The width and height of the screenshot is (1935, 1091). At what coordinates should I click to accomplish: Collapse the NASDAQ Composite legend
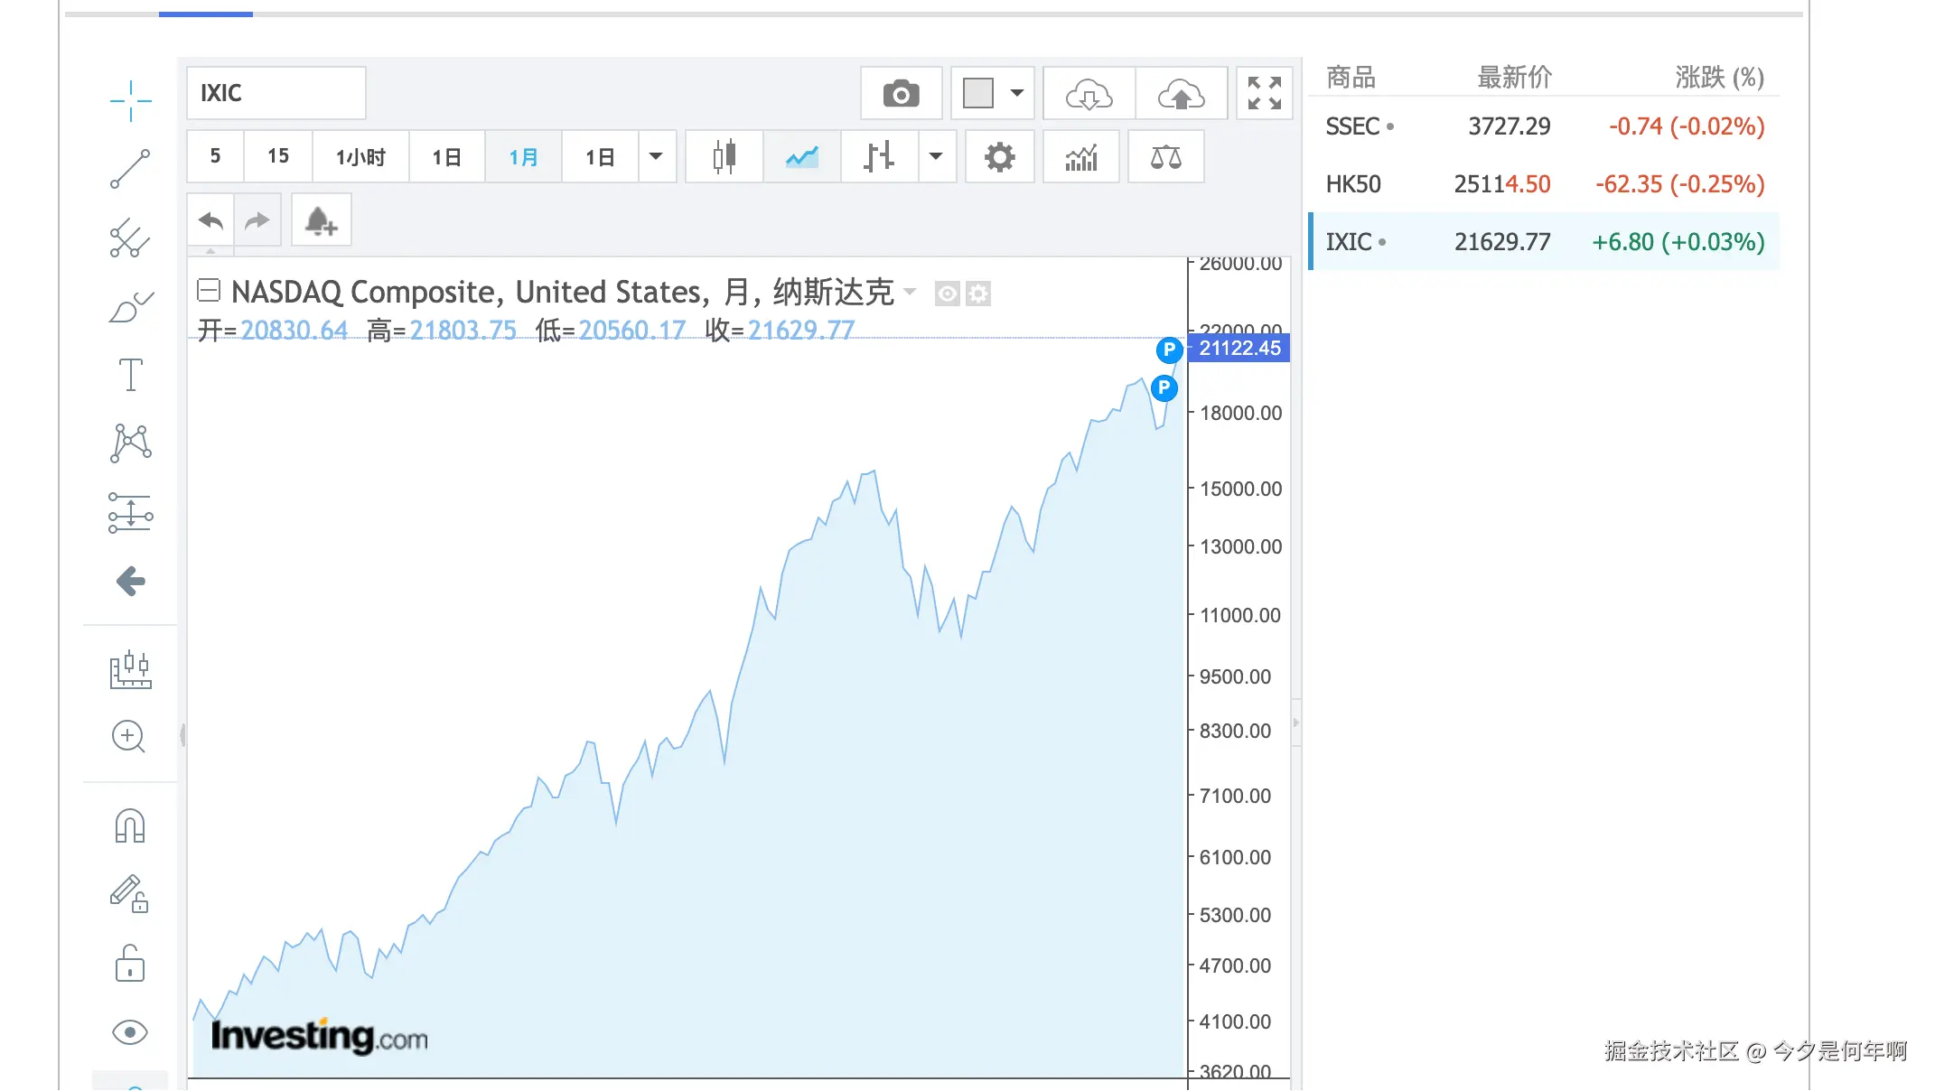coord(209,290)
